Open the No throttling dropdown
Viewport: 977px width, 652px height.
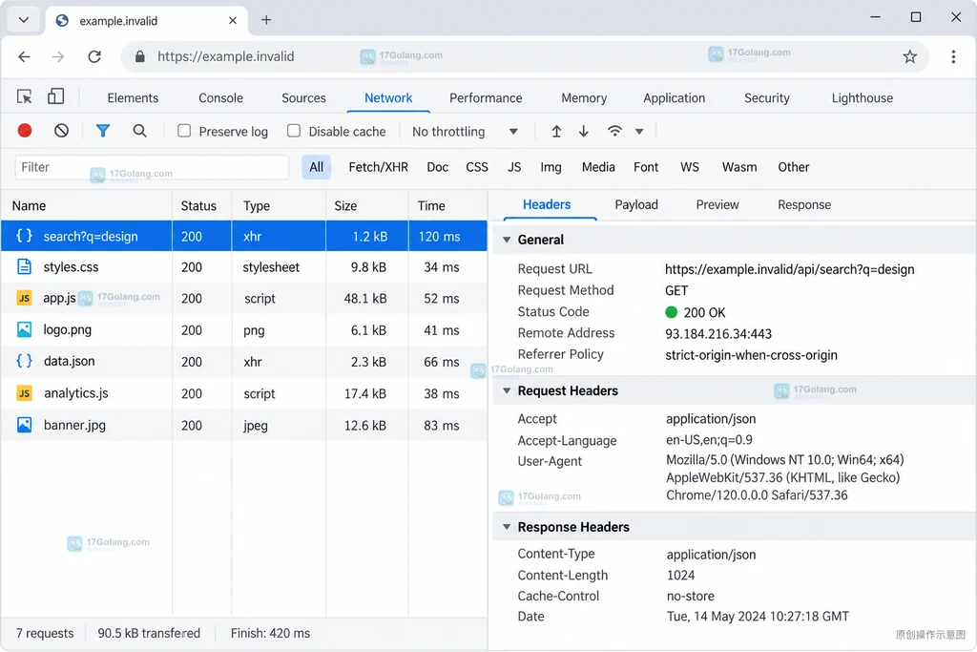coord(465,132)
